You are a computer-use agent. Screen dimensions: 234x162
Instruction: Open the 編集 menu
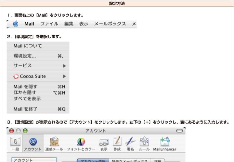click(x=69, y=24)
